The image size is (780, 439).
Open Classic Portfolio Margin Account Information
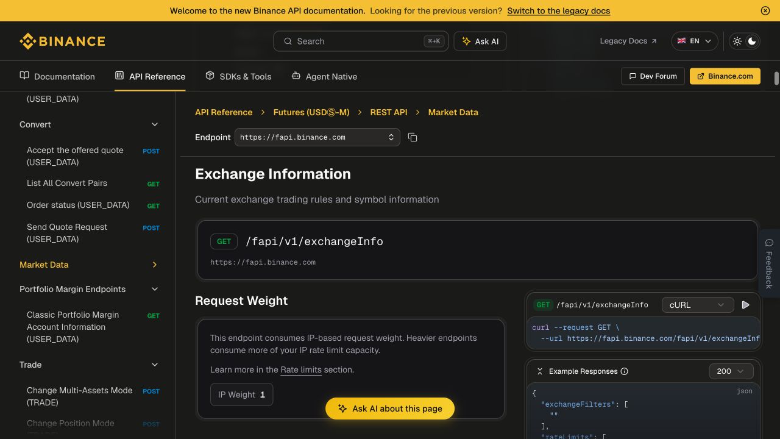[x=93, y=327]
